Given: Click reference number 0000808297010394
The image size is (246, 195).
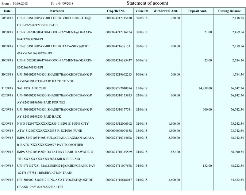Looking at the screenshot, I should [x=119, y=88].
